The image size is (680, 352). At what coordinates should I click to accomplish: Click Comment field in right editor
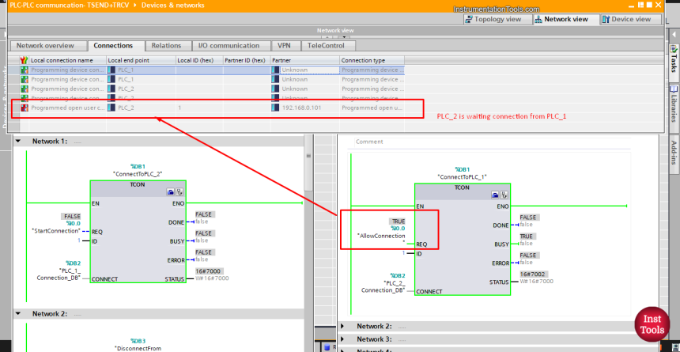493,142
